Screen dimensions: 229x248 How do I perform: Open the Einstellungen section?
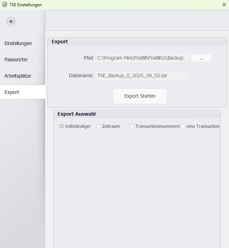tap(18, 43)
